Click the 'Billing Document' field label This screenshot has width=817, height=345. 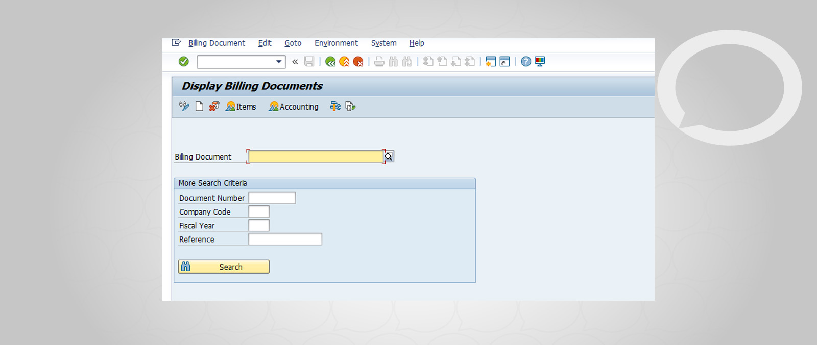click(203, 157)
